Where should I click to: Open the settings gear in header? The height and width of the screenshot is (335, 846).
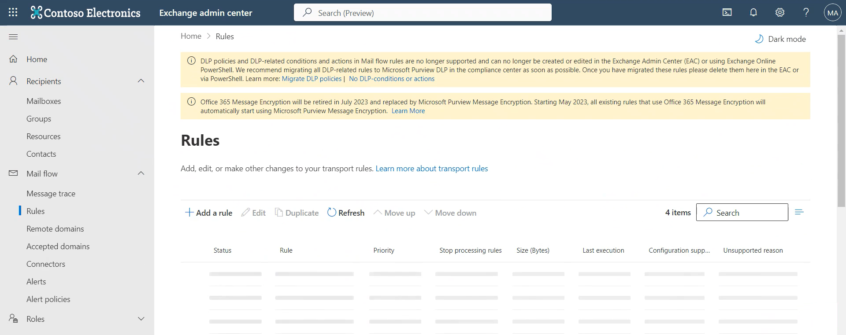pos(780,12)
